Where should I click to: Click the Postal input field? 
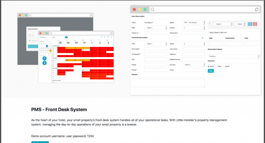156,65
